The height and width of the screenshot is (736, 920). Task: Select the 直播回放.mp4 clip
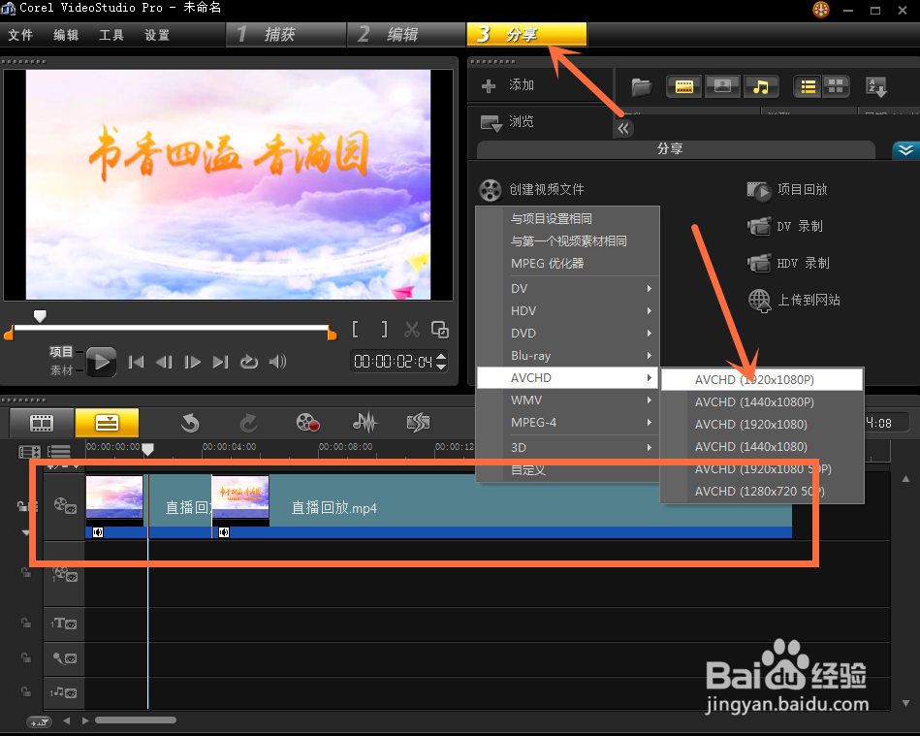coord(501,506)
